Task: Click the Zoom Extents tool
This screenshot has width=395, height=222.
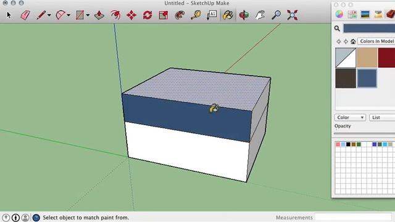Action: point(292,15)
